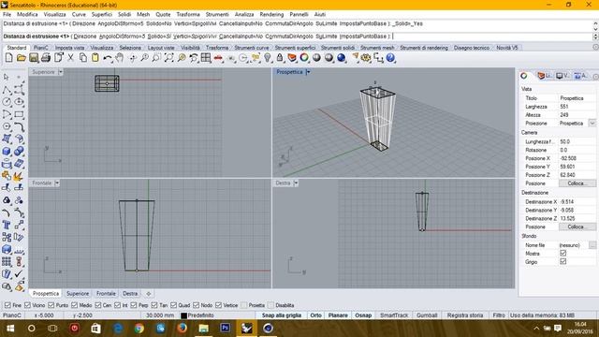Browse background file with Nome file button

[592, 245]
